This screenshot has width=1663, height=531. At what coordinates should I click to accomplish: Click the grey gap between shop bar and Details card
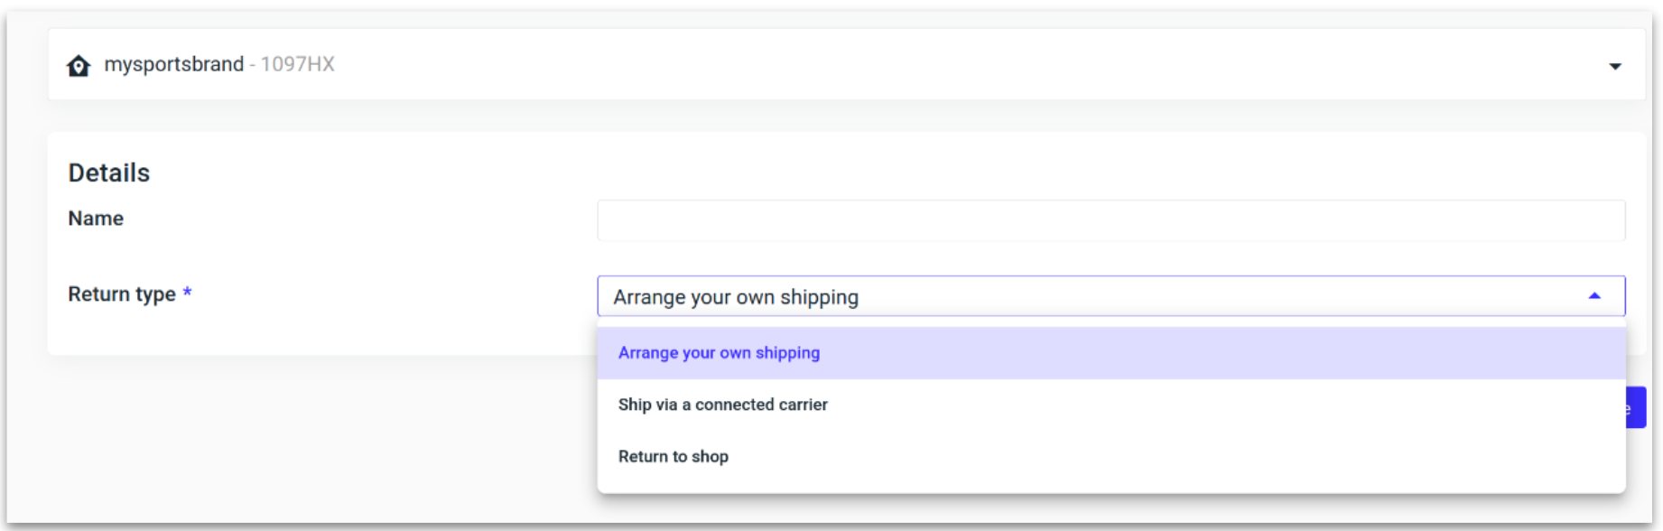coord(813,116)
